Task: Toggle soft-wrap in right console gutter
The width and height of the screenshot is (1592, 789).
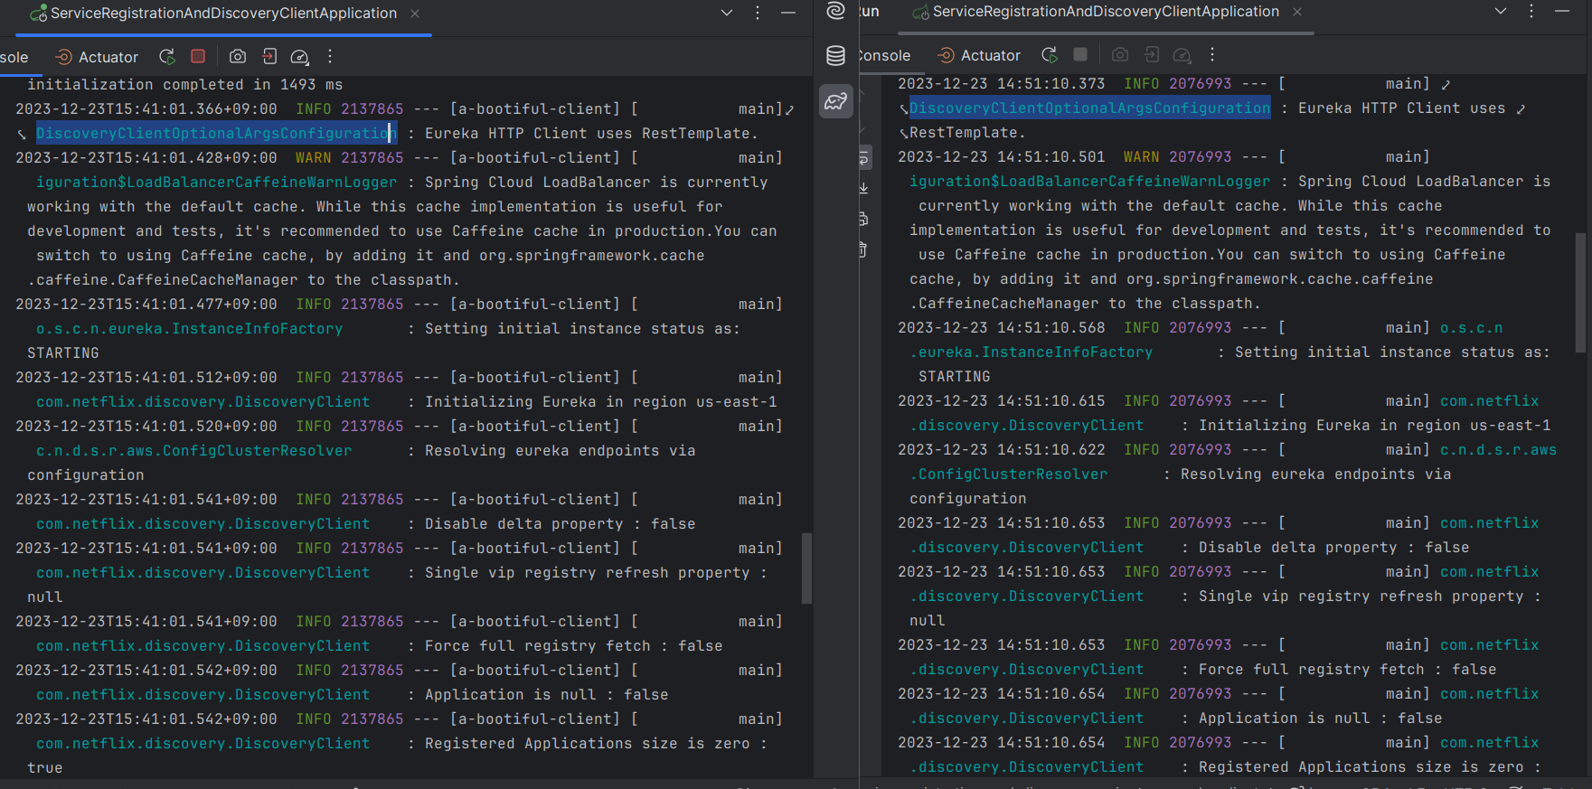Action: click(864, 158)
